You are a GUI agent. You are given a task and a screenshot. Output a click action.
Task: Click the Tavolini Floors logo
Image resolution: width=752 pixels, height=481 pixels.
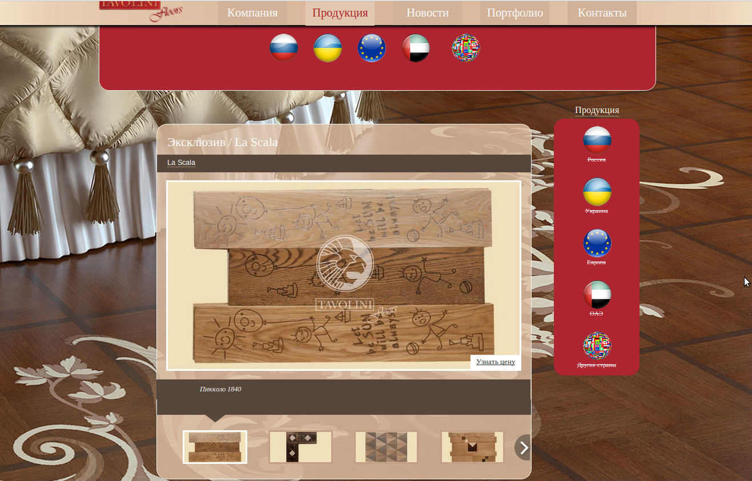tap(141, 10)
